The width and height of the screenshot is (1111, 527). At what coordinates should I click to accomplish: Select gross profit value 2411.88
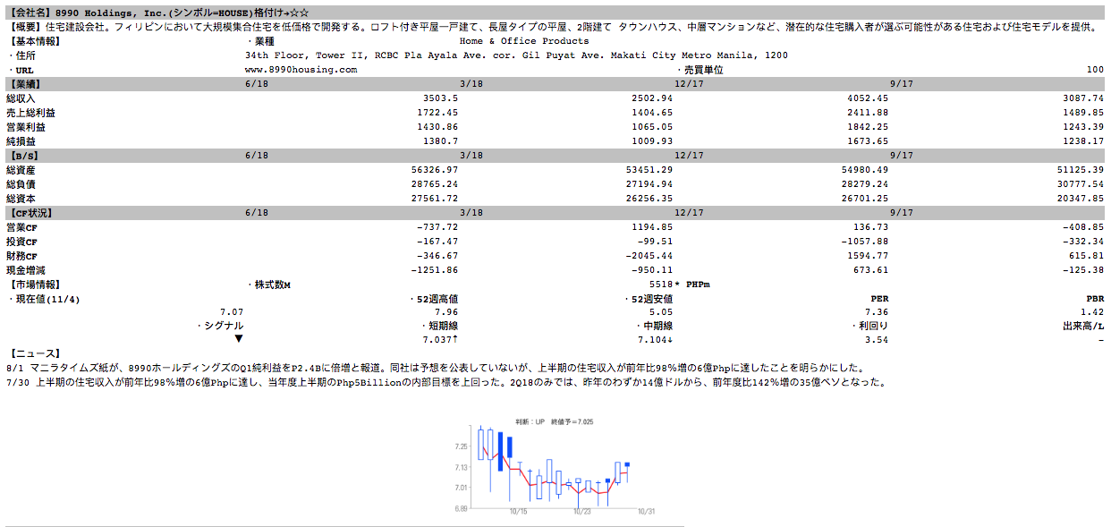pos(868,113)
